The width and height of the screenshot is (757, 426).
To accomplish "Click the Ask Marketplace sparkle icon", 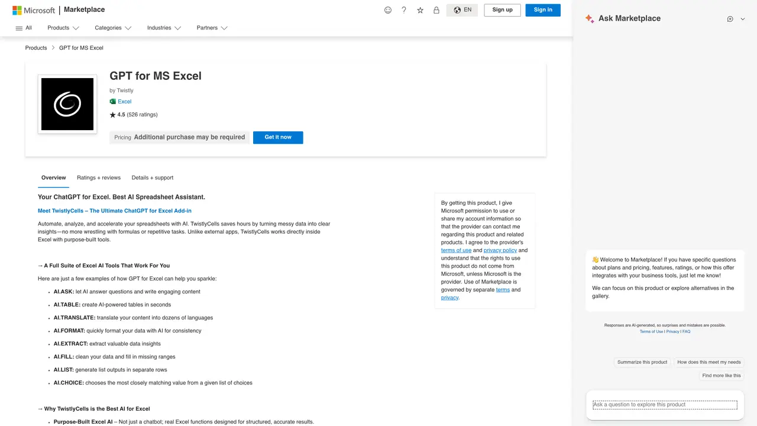I will tap(590, 18).
